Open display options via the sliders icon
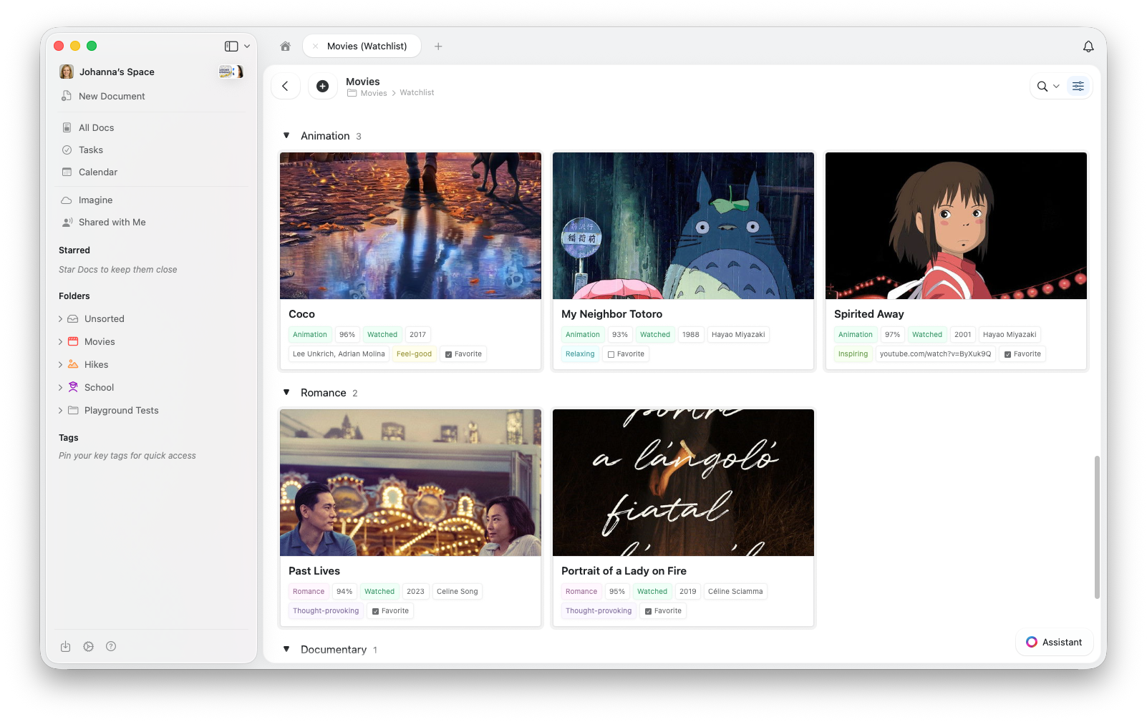The image size is (1147, 722). (1078, 86)
